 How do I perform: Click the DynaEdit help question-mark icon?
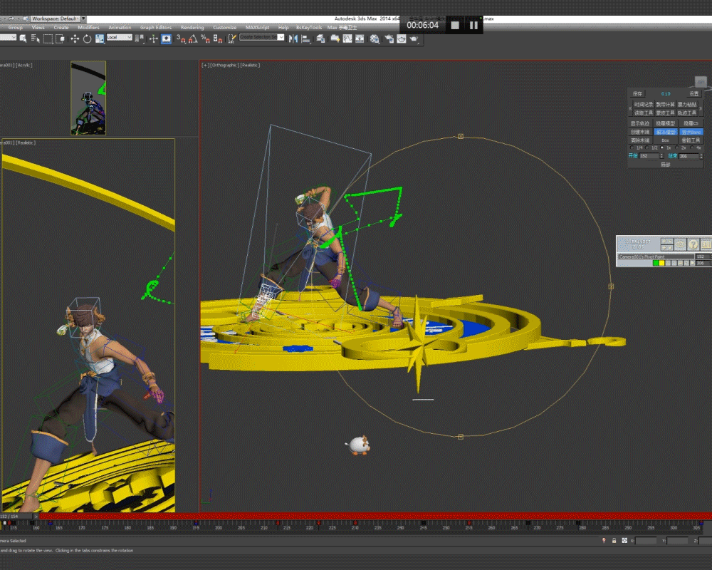point(693,244)
